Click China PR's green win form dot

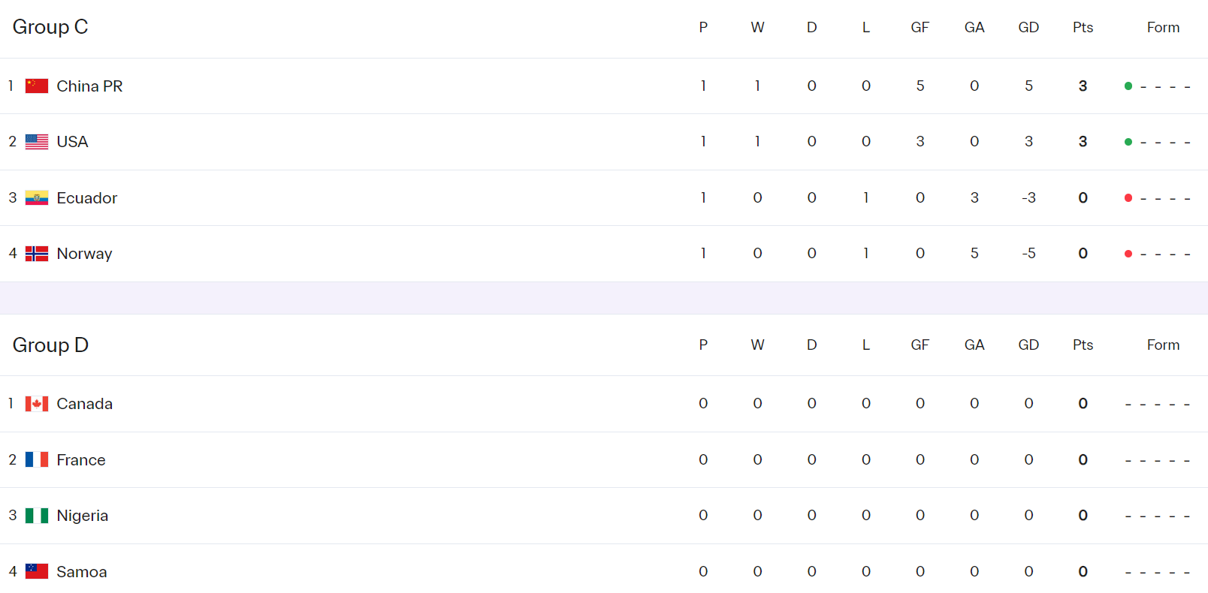pyautogui.click(x=1128, y=86)
